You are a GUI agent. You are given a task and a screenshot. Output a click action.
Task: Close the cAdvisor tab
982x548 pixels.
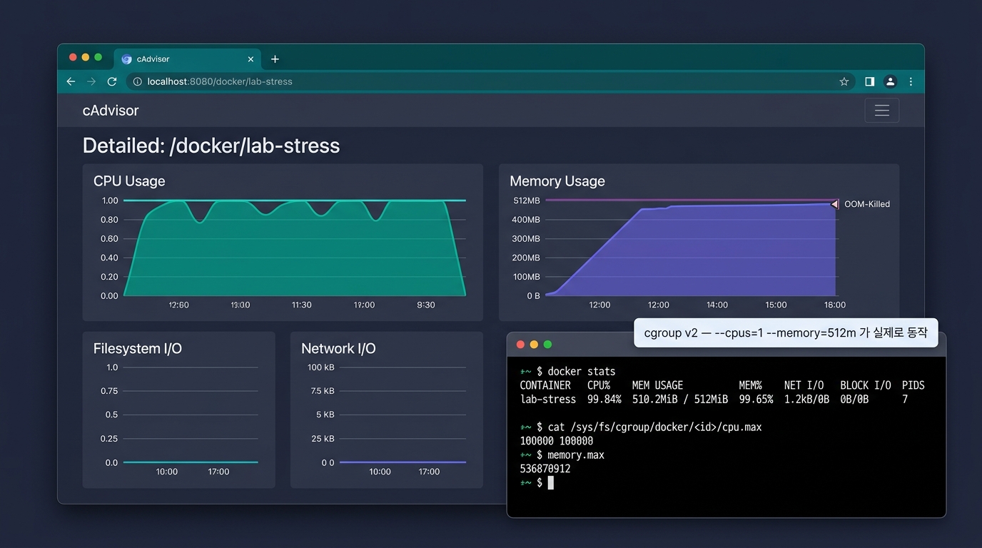pos(250,59)
